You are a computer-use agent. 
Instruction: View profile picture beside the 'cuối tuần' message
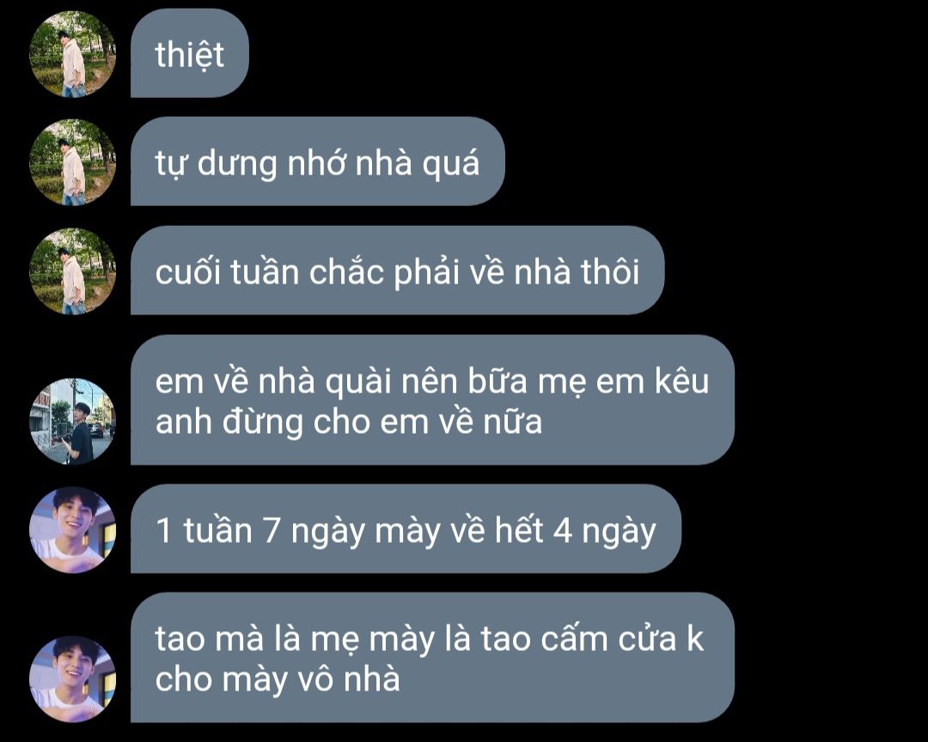pos(73,271)
